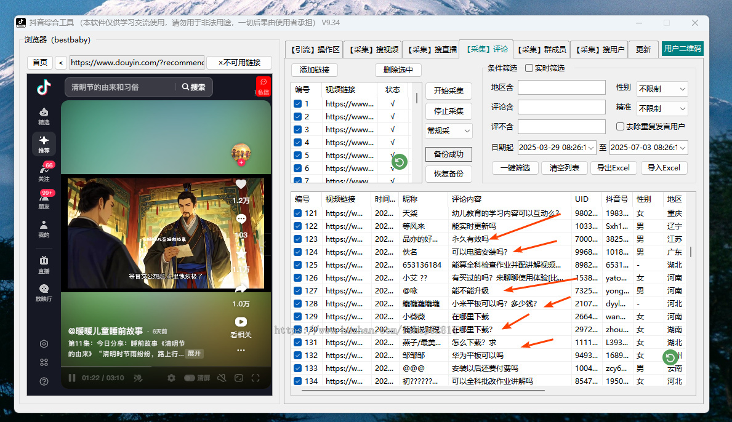
Task: Share the video with the arrow icon
Action: pyautogui.click(x=241, y=289)
